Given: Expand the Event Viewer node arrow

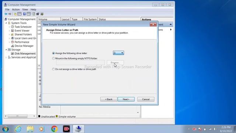Looking at the screenshot, I should [x=9, y=31].
